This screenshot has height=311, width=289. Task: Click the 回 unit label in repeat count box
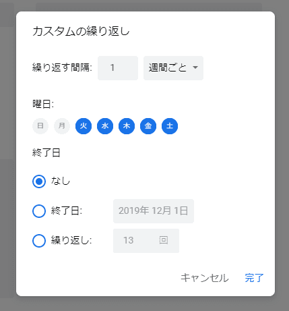[x=164, y=240]
